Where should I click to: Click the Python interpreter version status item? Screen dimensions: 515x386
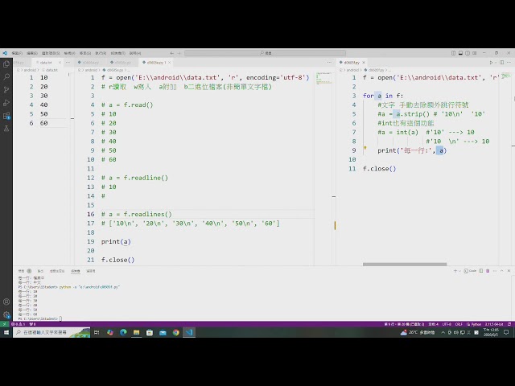[493, 324]
